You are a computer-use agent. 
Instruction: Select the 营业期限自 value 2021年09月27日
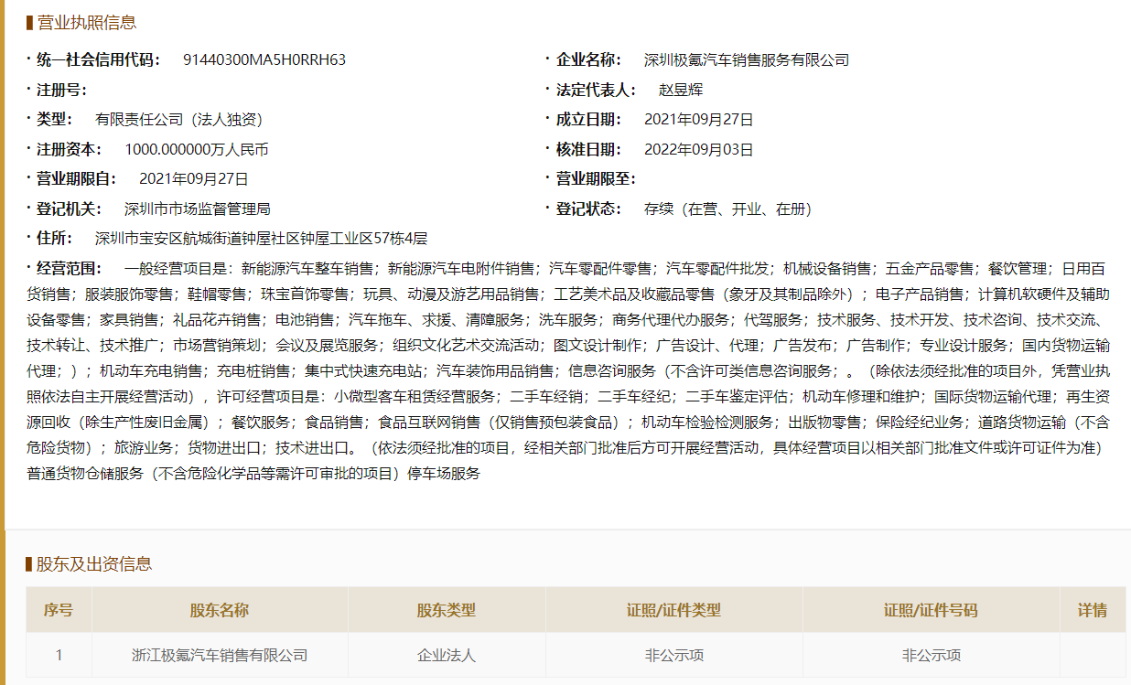click(x=194, y=179)
